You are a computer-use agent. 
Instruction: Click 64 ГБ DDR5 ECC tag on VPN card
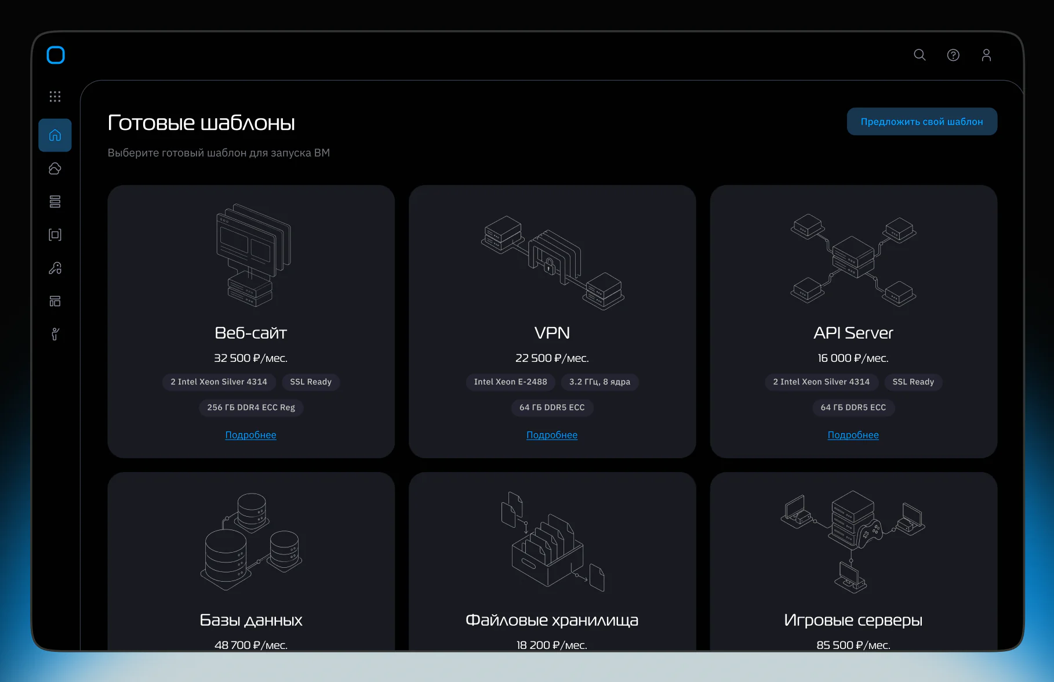(x=552, y=408)
